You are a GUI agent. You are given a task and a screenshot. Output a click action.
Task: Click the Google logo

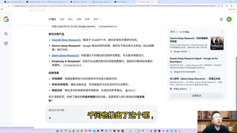(6, 19)
